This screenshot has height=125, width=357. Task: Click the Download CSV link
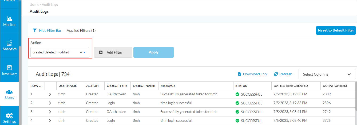pos(253,74)
